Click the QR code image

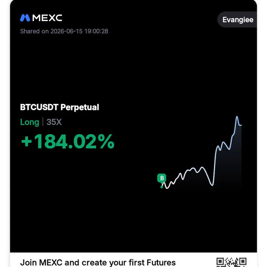click(x=231, y=262)
